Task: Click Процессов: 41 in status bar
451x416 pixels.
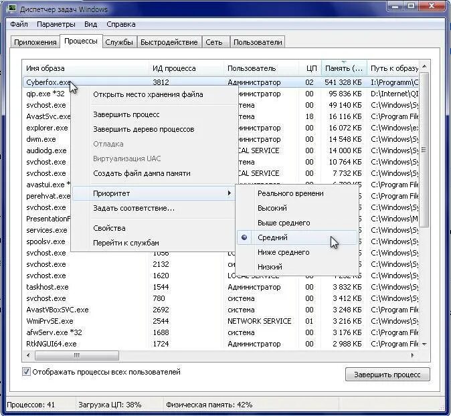Action: 31,405
